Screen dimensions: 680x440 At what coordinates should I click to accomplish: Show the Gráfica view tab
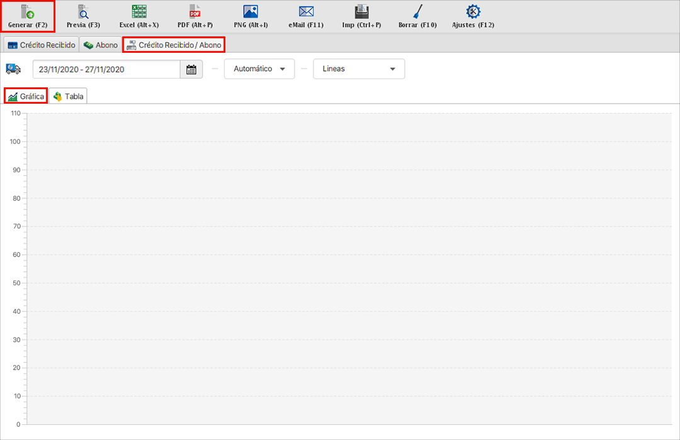tap(26, 96)
